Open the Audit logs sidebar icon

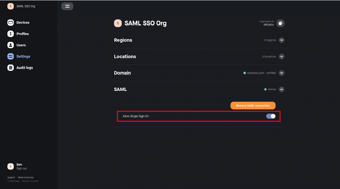click(x=10, y=68)
